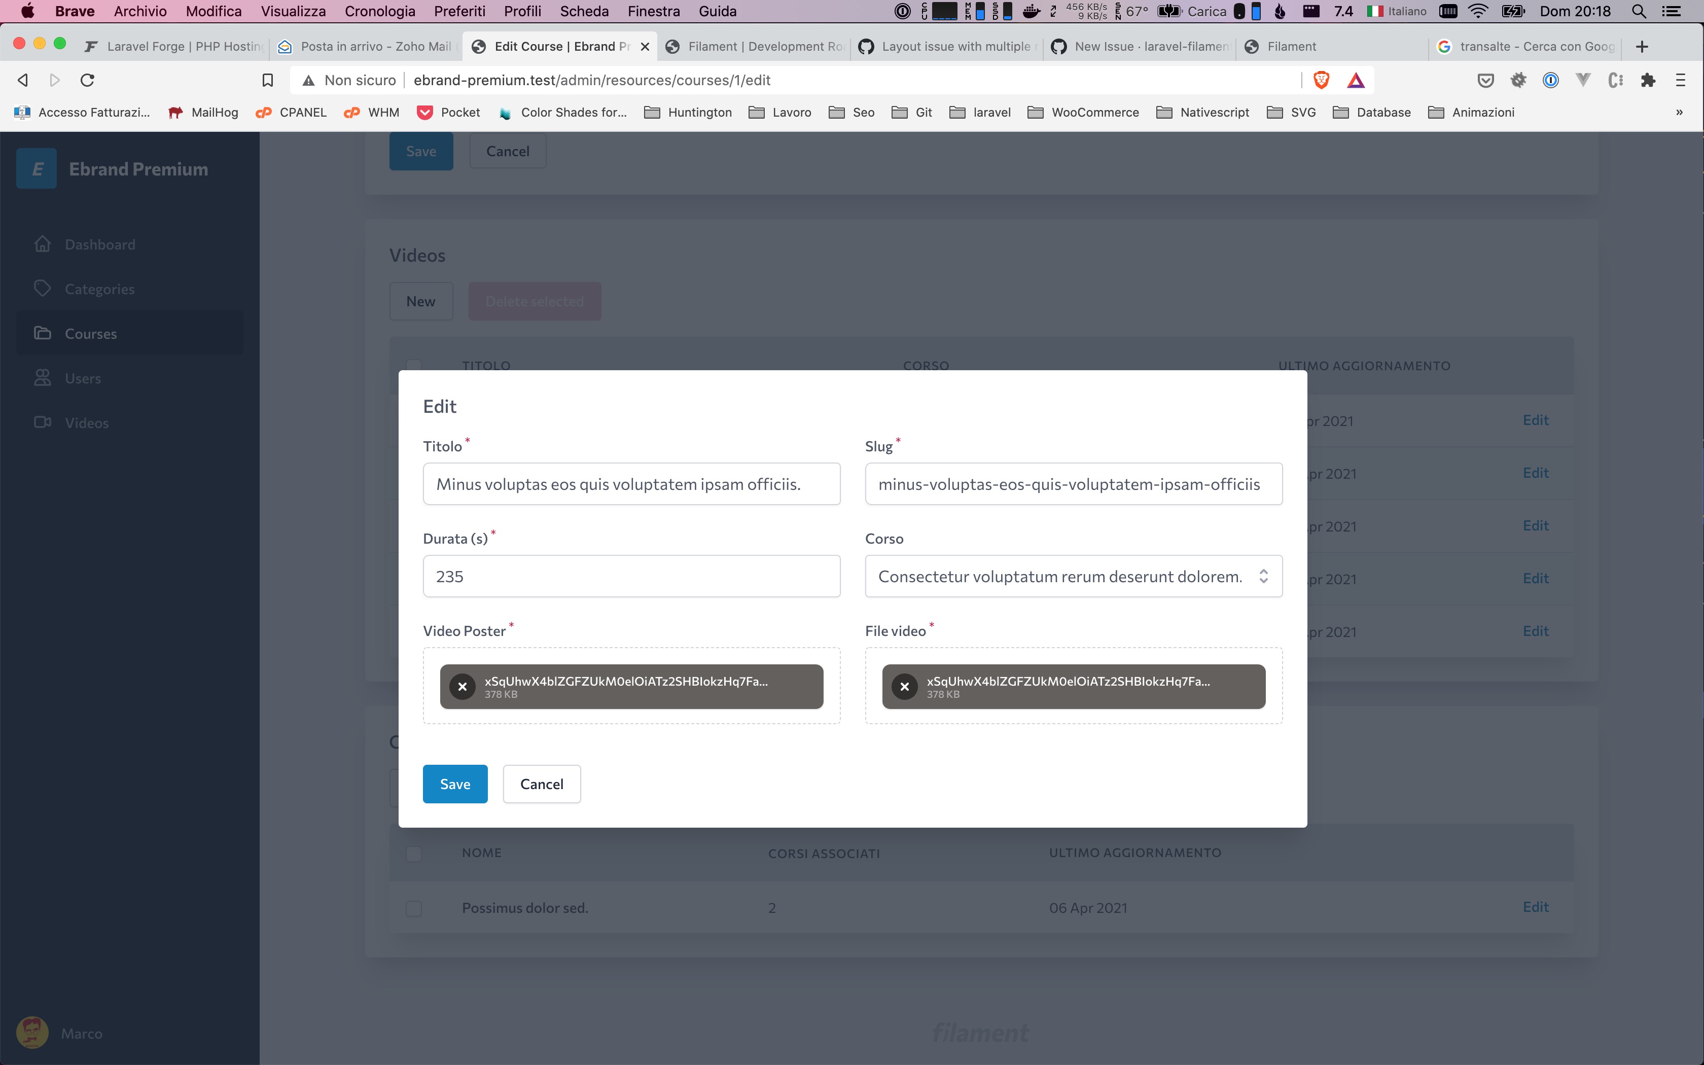
Task: Open the Docker whale menu bar icon
Action: [x=1032, y=11]
